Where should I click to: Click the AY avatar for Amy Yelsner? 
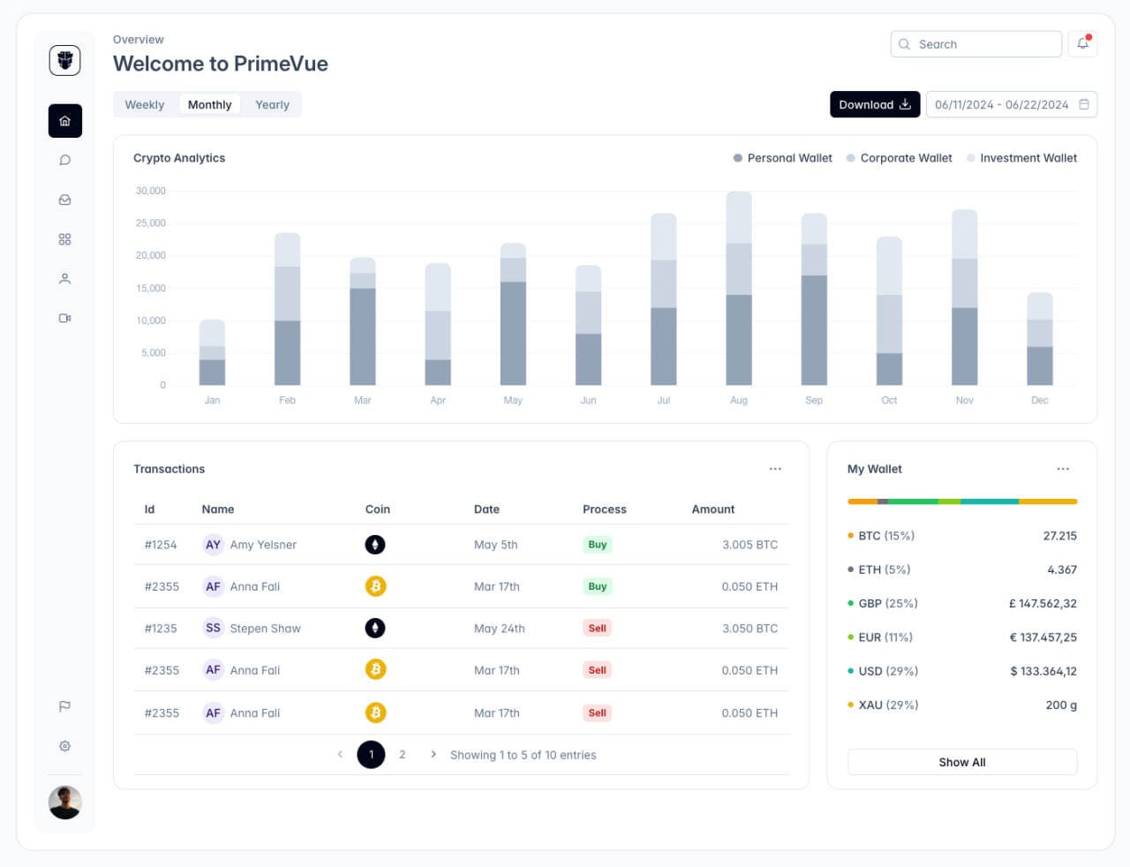(x=213, y=545)
